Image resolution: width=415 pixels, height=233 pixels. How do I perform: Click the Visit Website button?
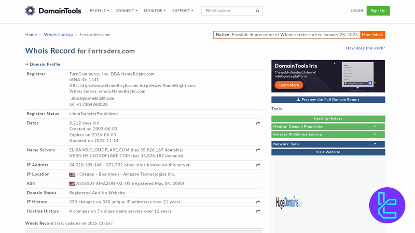[328, 152]
